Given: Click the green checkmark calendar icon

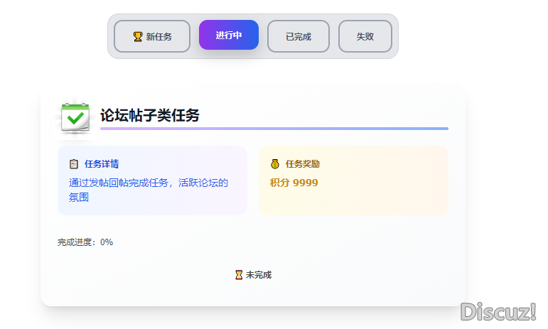Looking at the screenshot, I should tap(75, 117).
